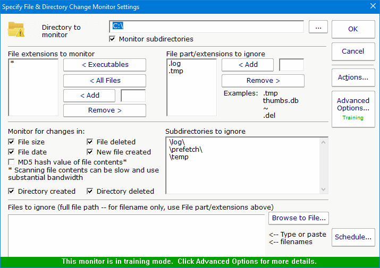Image resolution: width=380 pixels, height=268 pixels.
Task: Focus the extension-to-ignore text box
Action: tap(292, 65)
